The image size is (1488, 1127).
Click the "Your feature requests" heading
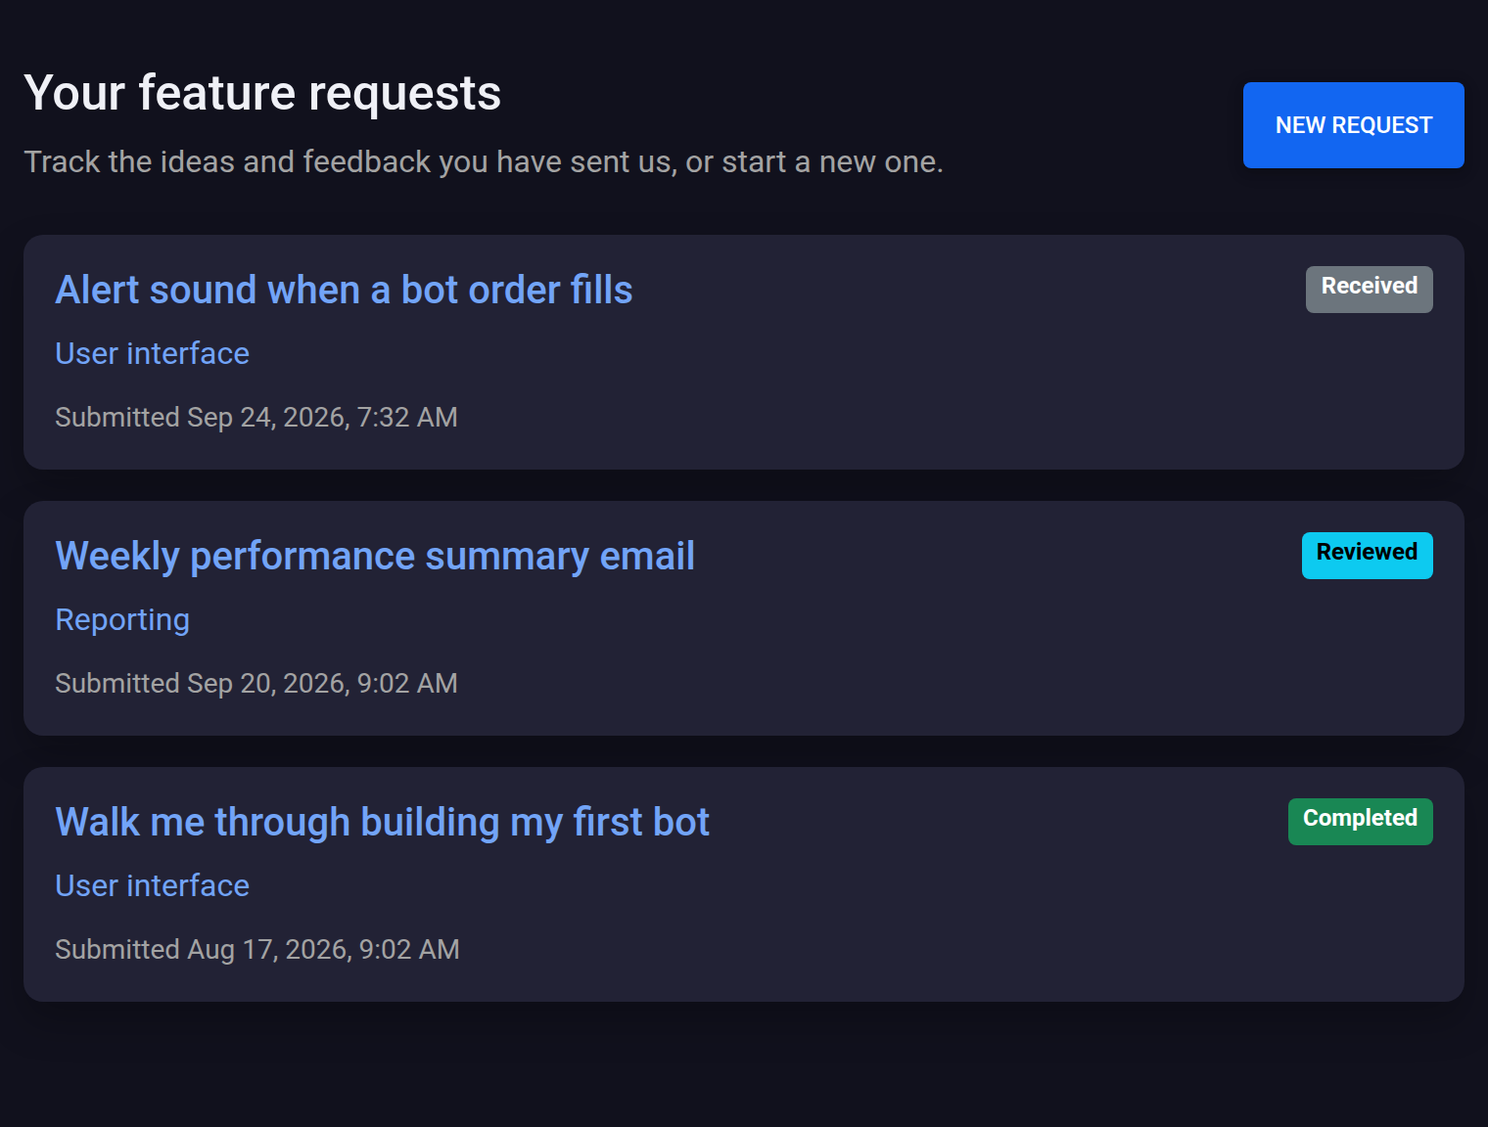click(262, 93)
